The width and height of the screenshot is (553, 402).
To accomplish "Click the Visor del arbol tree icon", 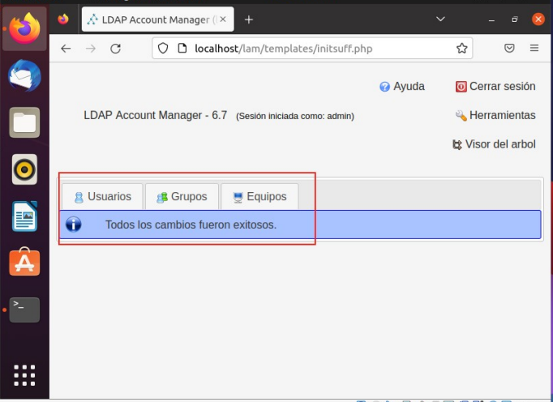I will point(457,144).
